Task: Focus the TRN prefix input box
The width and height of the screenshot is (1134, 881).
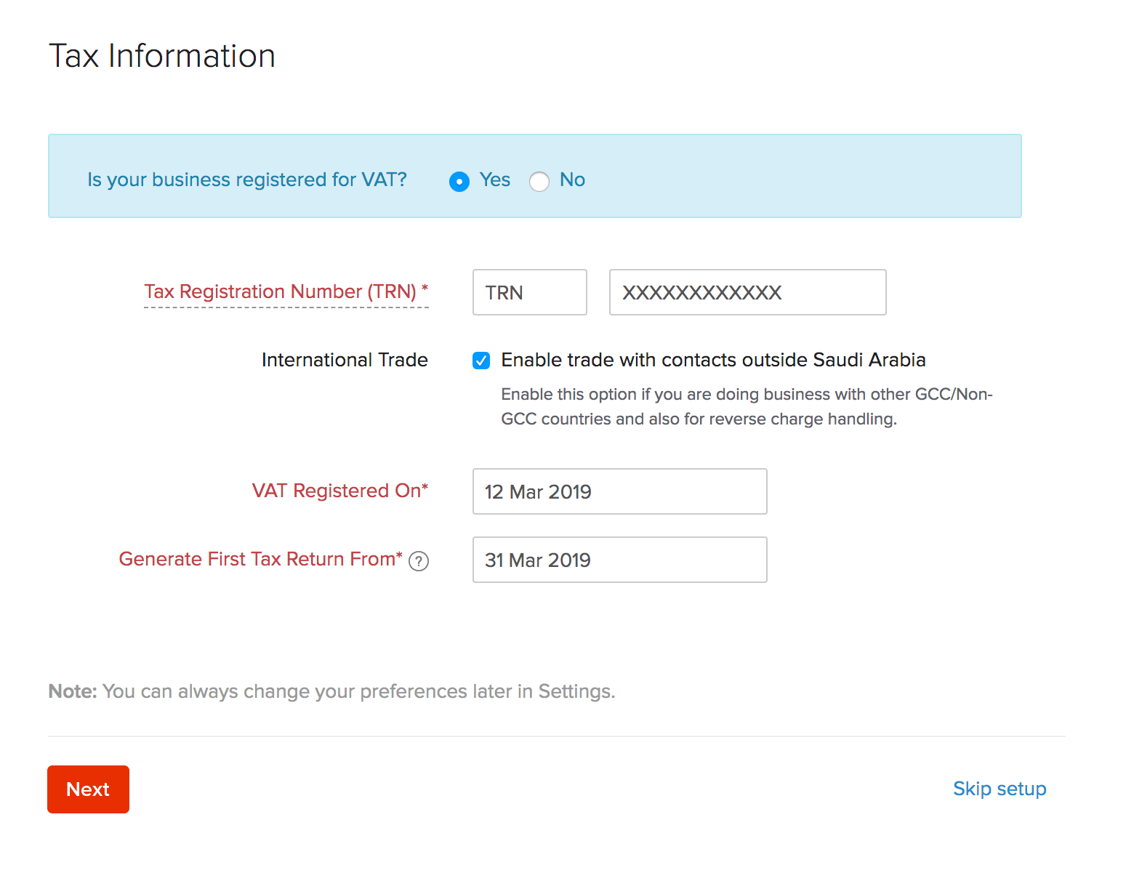Action: pyautogui.click(x=529, y=292)
